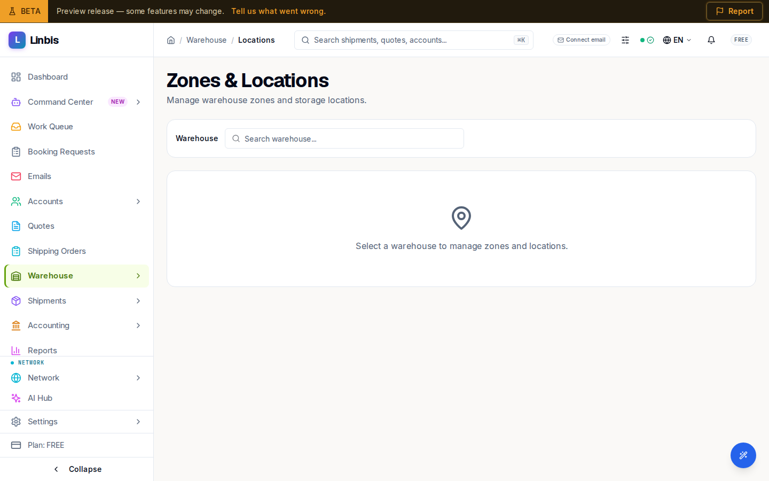Open display settings sliders icon
This screenshot has width=769, height=481.
(x=625, y=40)
